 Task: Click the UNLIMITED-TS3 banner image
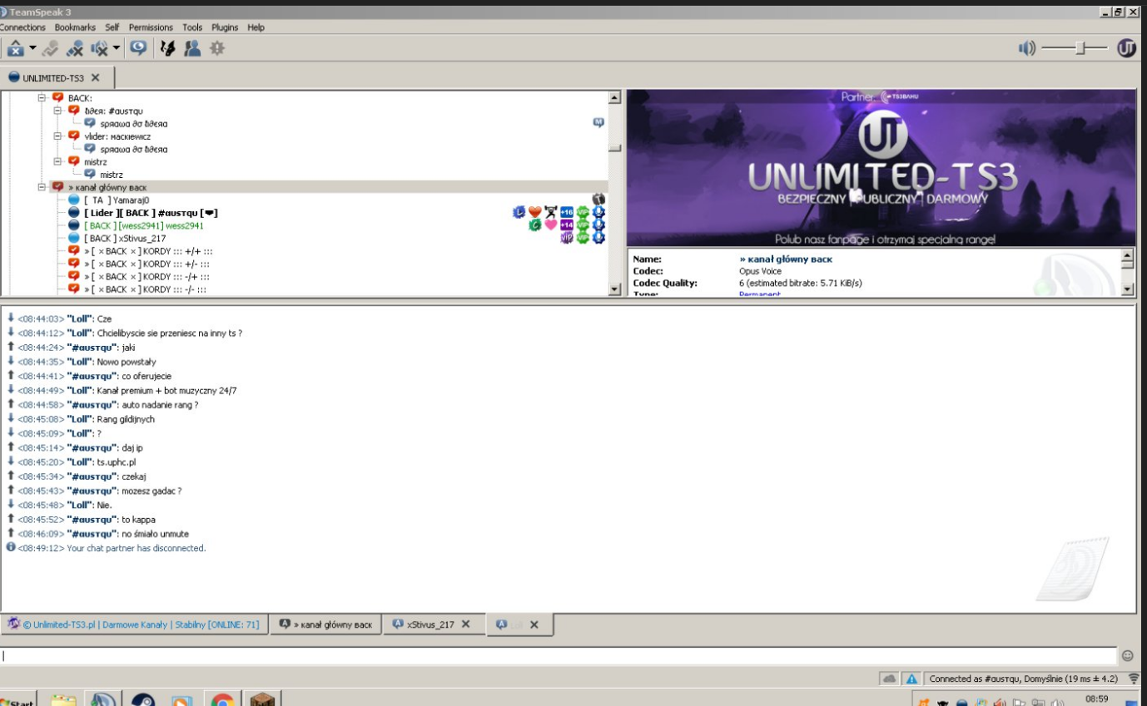coord(881,168)
